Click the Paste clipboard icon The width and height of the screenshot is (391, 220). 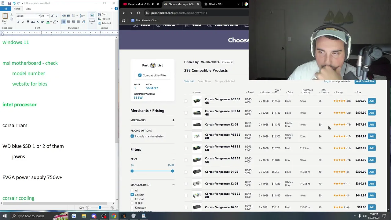[5, 16]
